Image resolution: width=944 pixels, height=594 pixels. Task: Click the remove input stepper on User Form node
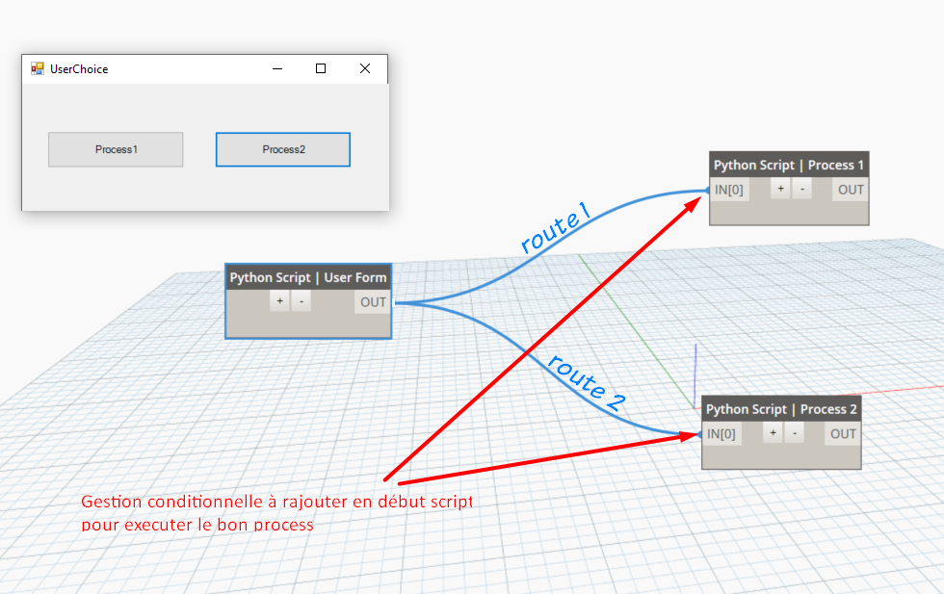click(300, 300)
